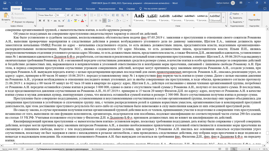Toggle Bold (Ж) formatting

click(x=40, y=21)
